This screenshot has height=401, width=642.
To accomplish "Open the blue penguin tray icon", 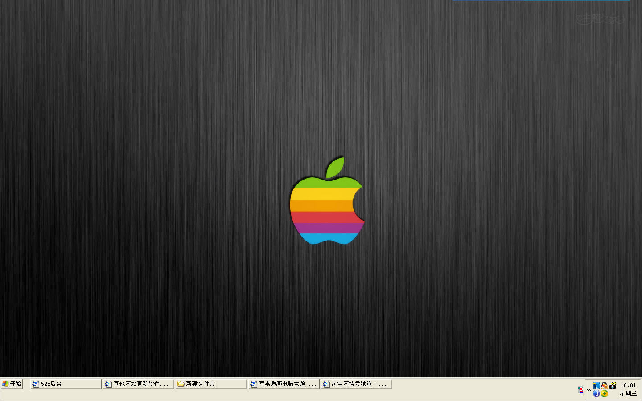I will (597, 385).
